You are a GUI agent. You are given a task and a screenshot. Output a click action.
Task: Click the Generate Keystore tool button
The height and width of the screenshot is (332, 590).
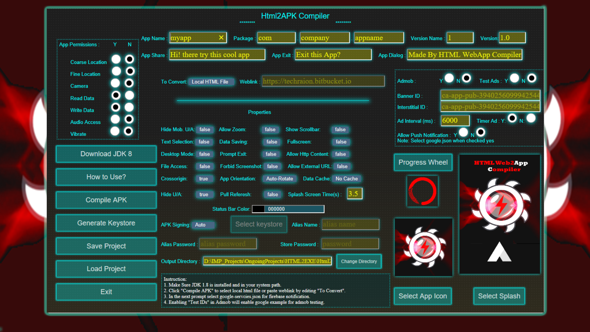tap(106, 223)
